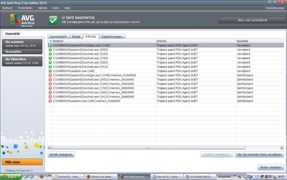Open the Historie menu
Viewport: 287px width, 180px height.
click(x=43, y=8)
